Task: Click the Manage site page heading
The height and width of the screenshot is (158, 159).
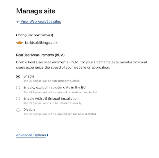Action: (36, 11)
